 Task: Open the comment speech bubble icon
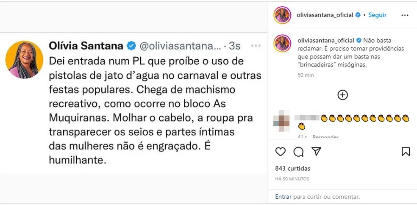pos(298,152)
